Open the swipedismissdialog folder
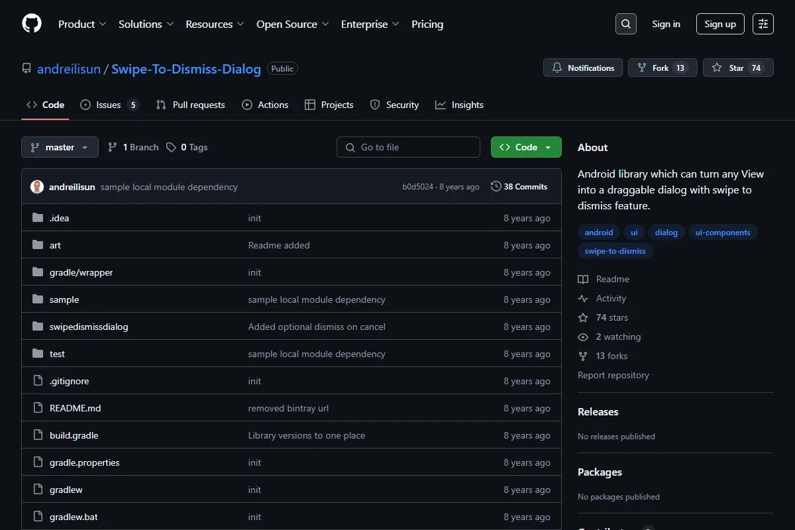 coord(89,327)
